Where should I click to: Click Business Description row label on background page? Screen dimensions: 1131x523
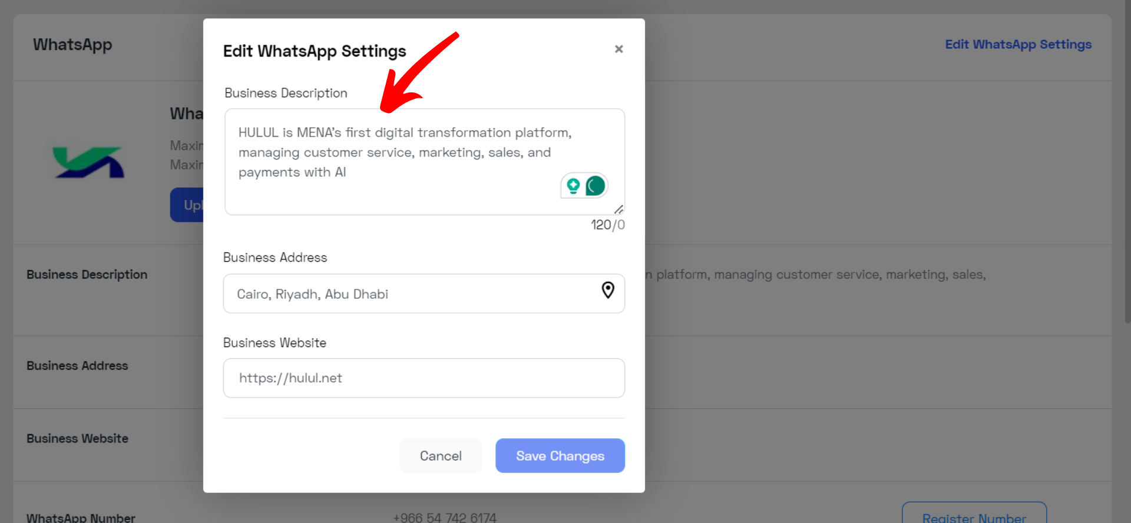coord(87,275)
